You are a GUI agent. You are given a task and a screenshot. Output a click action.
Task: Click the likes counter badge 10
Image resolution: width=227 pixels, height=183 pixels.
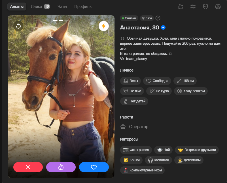tap(47, 7)
